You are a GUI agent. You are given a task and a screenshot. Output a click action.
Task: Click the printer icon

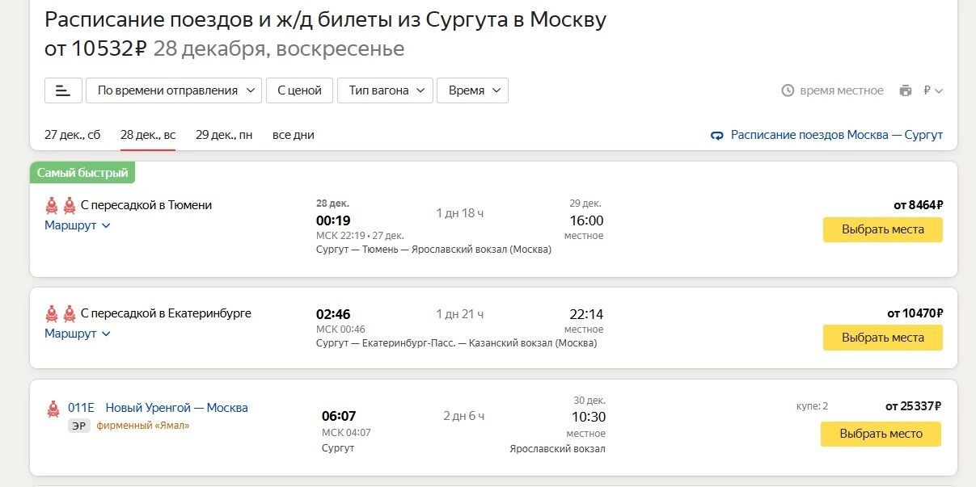(906, 90)
